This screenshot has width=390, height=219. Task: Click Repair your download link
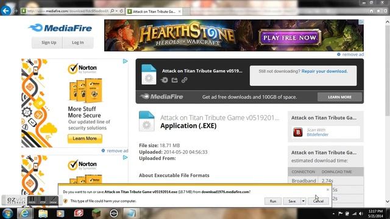[324, 71]
